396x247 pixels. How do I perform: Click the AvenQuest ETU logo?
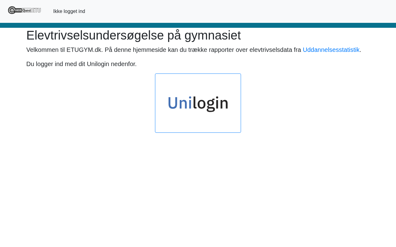click(x=24, y=10)
